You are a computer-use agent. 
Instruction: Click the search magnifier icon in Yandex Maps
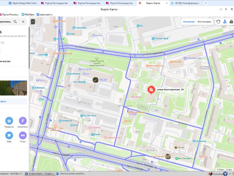pyautogui.click(x=15, y=22)
